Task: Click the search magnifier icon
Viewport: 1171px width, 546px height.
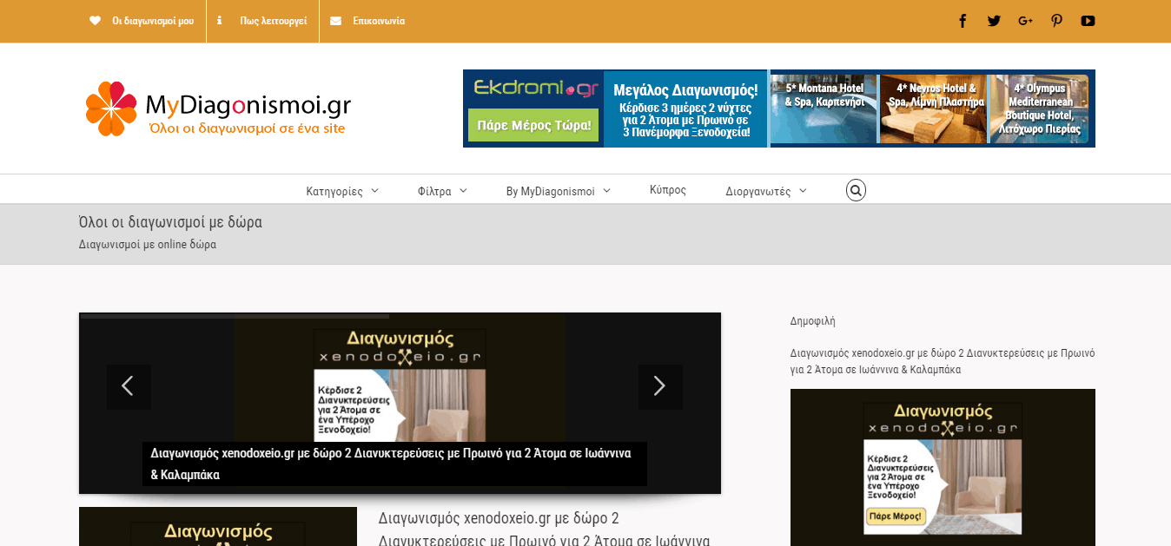Action: coord(856,190)
